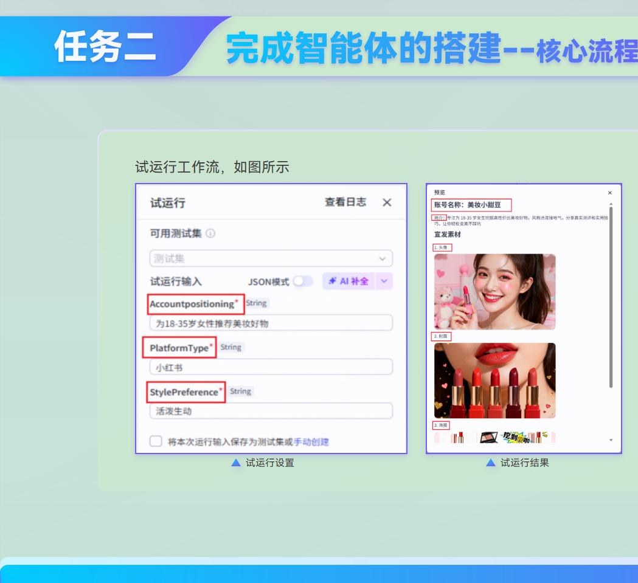Open 查看日志 log view
This screenshot has height=583, width=638.
[345, 202]
